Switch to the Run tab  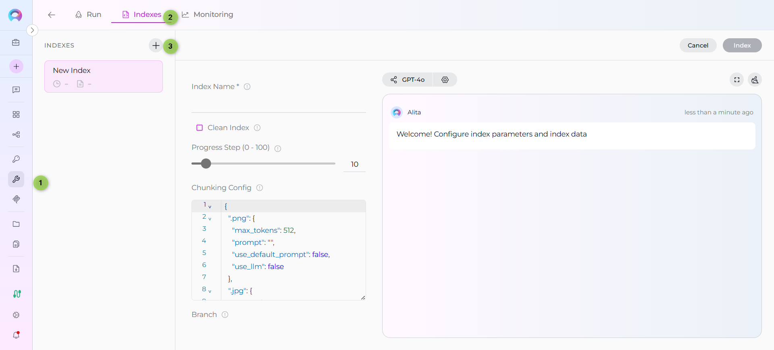click(x=88, y=14)
